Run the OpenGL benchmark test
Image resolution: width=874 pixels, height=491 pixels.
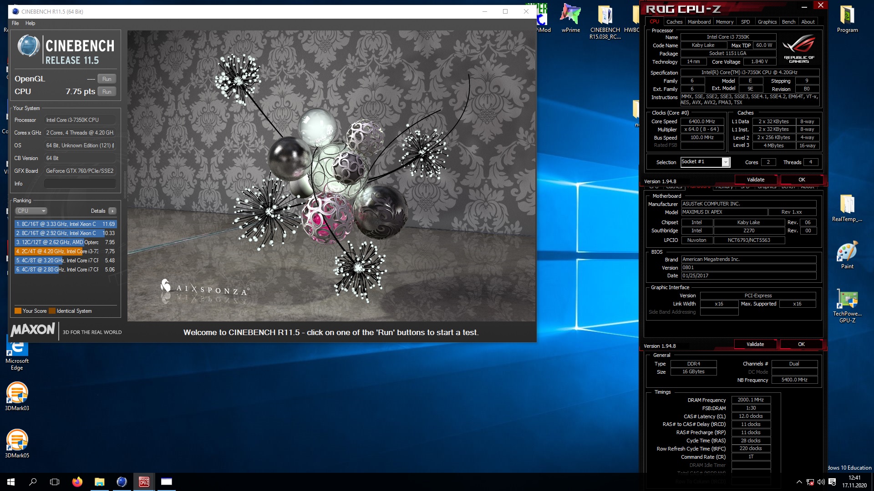tap(107, 79)
